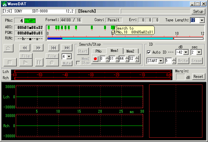
Task: Click the rewind transport button
Action: (x=25, y=48)
